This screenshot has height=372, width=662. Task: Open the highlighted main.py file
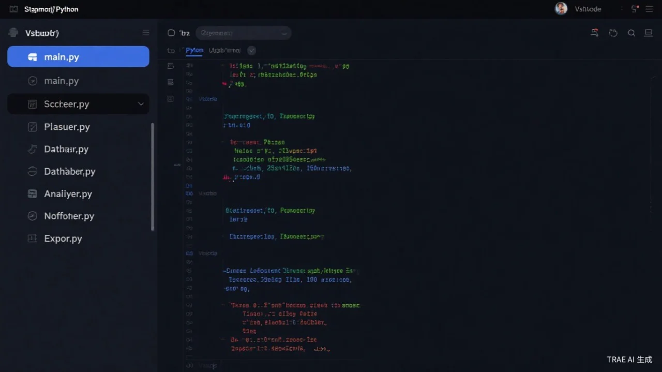pos(78,57)
